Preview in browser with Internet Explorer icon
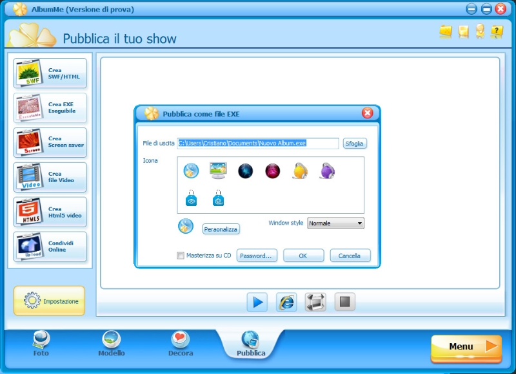The height and width of the screenshot is (374, 516). (x=286, y=302)
